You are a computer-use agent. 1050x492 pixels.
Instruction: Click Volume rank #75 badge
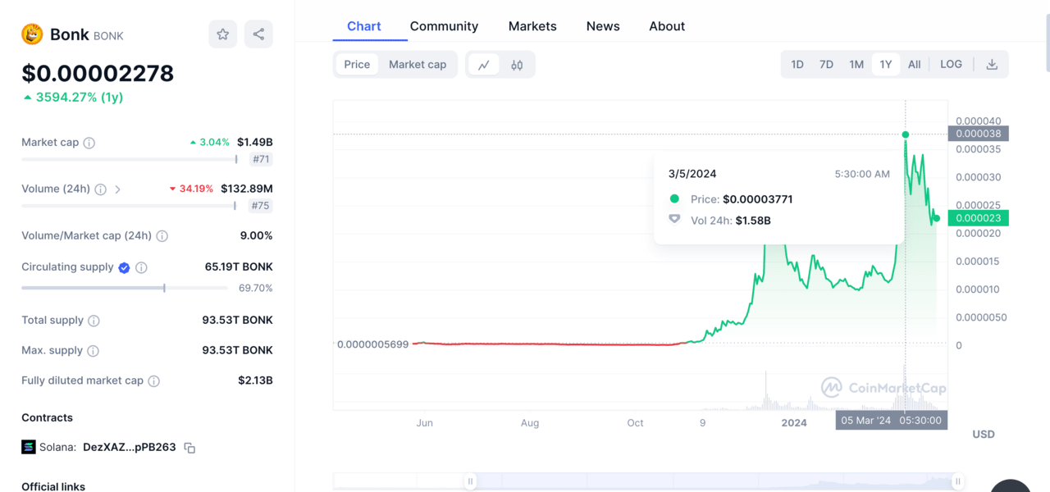click(x=262, y=206)
